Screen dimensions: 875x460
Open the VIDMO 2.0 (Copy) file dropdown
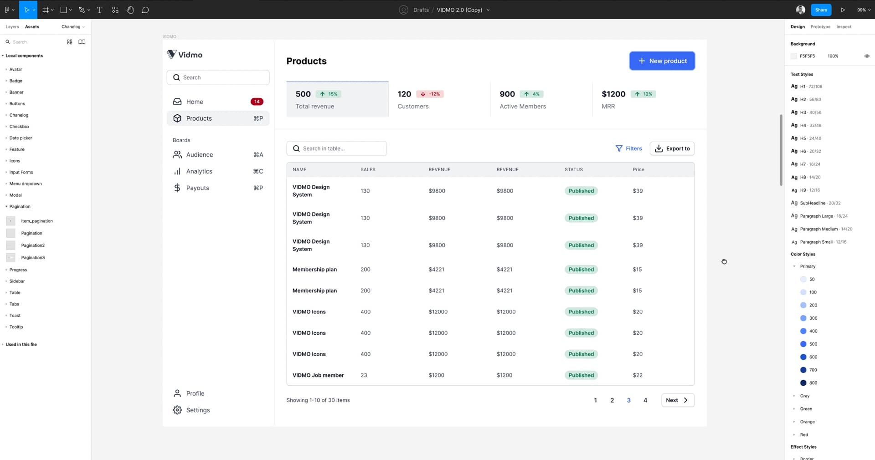pyautogui.click(x=488, y=10)
